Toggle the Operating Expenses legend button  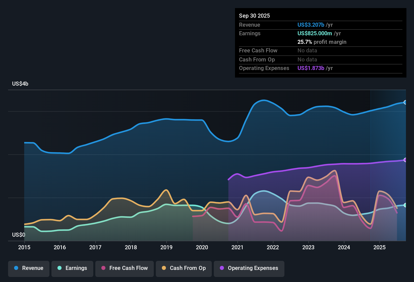[x=249, y=268]
